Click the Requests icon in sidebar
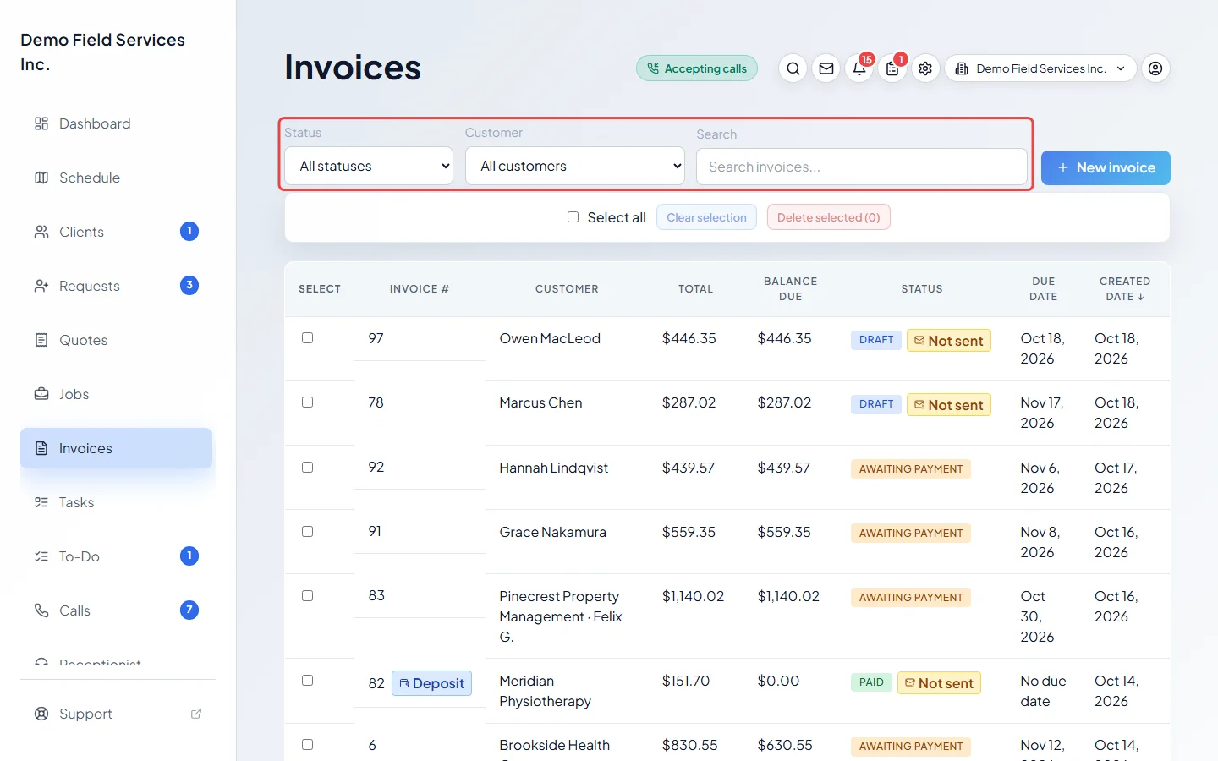Screen dimensions: 1218x761 coord(41,286)
